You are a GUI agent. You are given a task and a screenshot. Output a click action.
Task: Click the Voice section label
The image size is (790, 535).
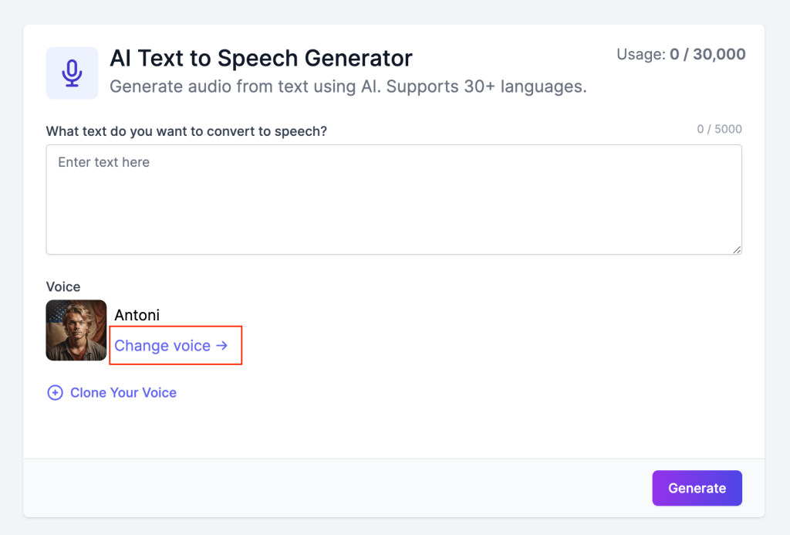point(62,287)
